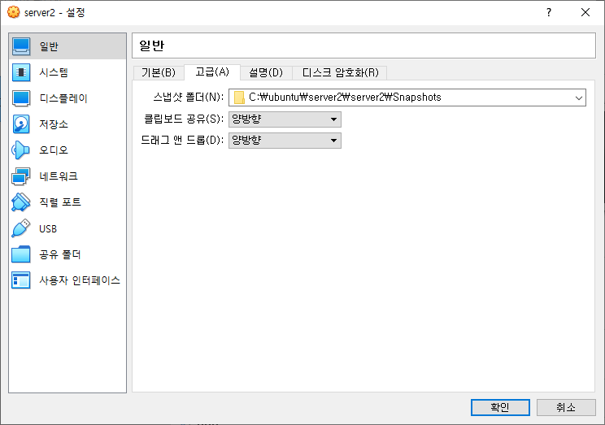Open the USB plug icon
The image size is (605, 425).
pyautogui.click(x=21, y=228)
